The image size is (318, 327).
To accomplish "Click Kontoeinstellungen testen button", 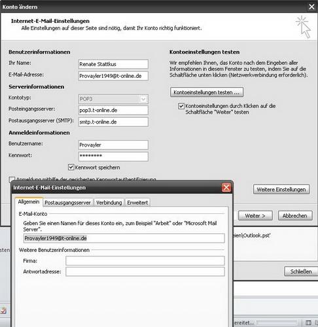I will click(207, 92).
